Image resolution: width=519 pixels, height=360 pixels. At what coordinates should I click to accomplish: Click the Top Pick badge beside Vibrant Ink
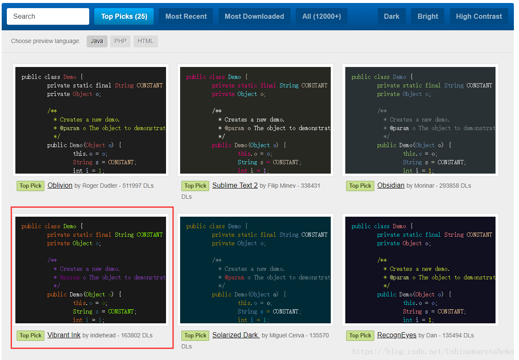pyautogui.click(x=31, y=336)
